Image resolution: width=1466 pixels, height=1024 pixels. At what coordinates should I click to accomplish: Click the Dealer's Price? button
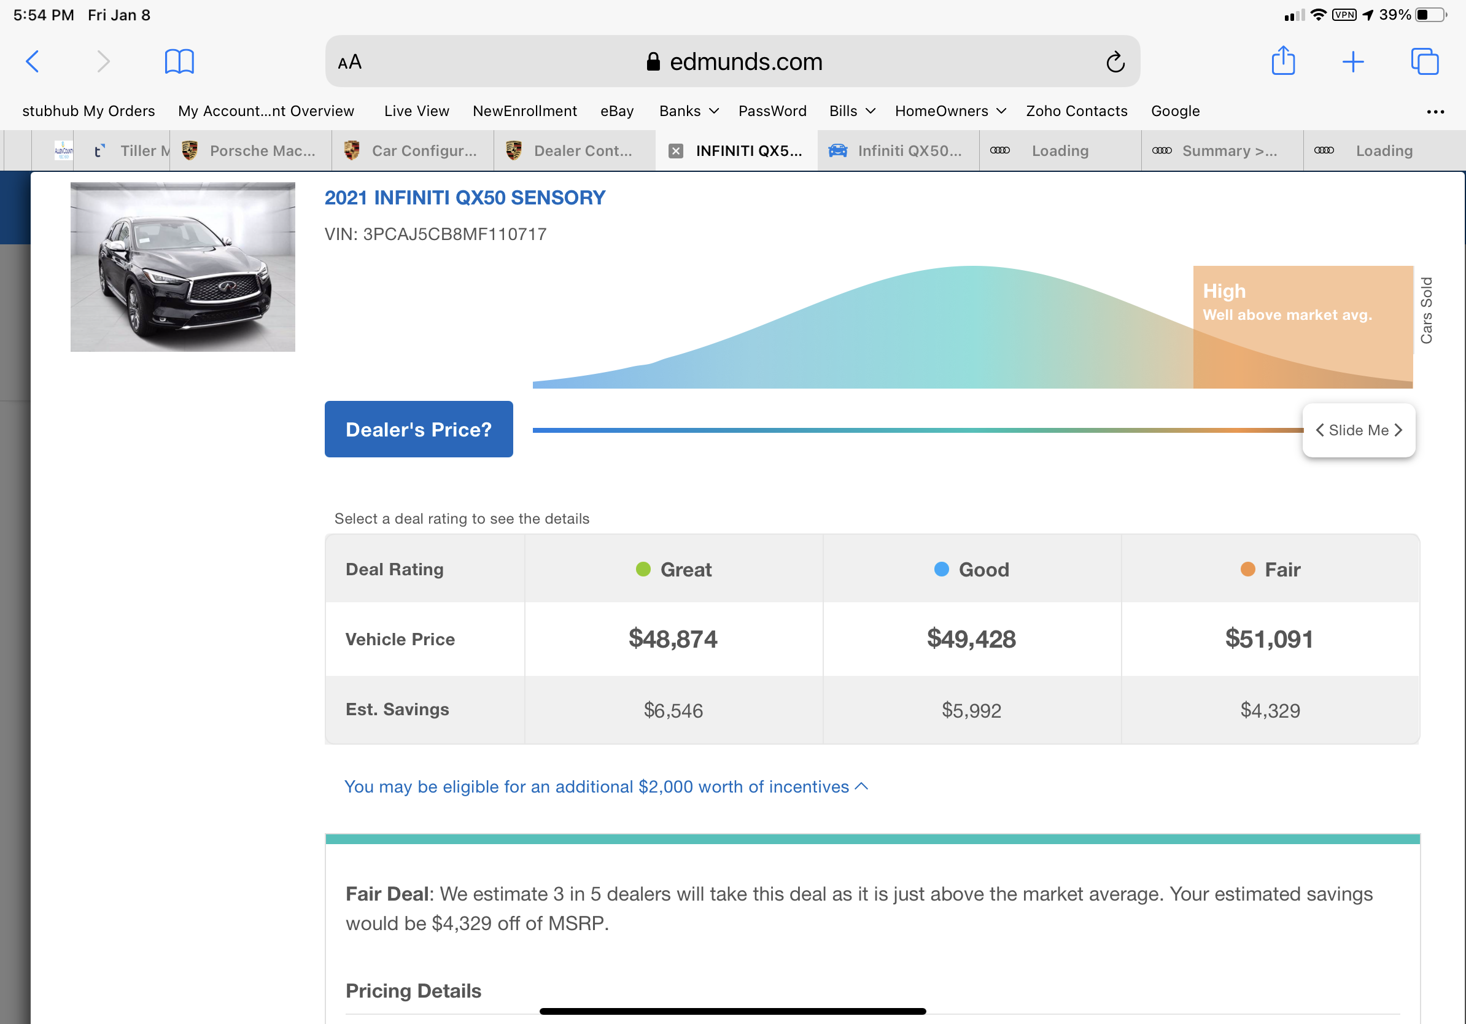[x=419, y=429]
